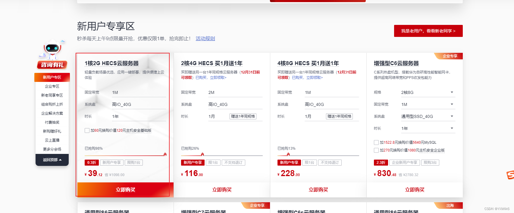Click the 2.3折 discount tag

click(x=381, y=163)
